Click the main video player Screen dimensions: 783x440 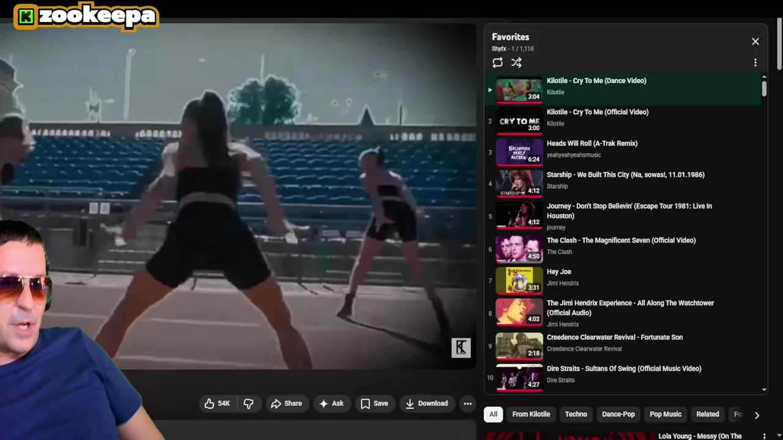(238, 196)
